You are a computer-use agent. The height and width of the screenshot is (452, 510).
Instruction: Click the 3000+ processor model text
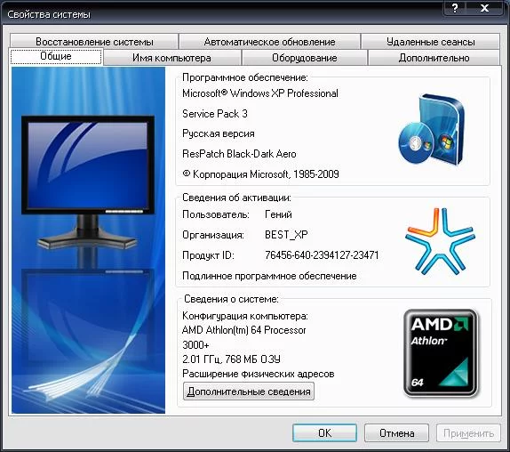point(195,344)
